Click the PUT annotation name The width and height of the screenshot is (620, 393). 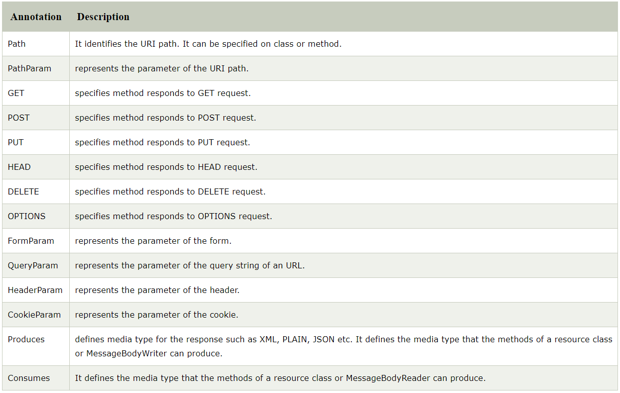tap(16, 142)
